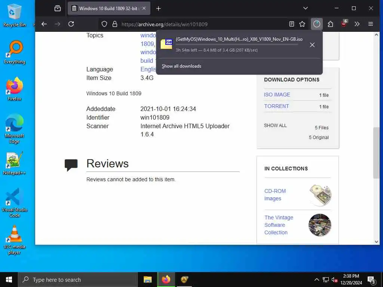Select the Windows 10 Build 1809 32-bit tab
Viewport: 383px width, 287px height.
click(x=109, y=9)
